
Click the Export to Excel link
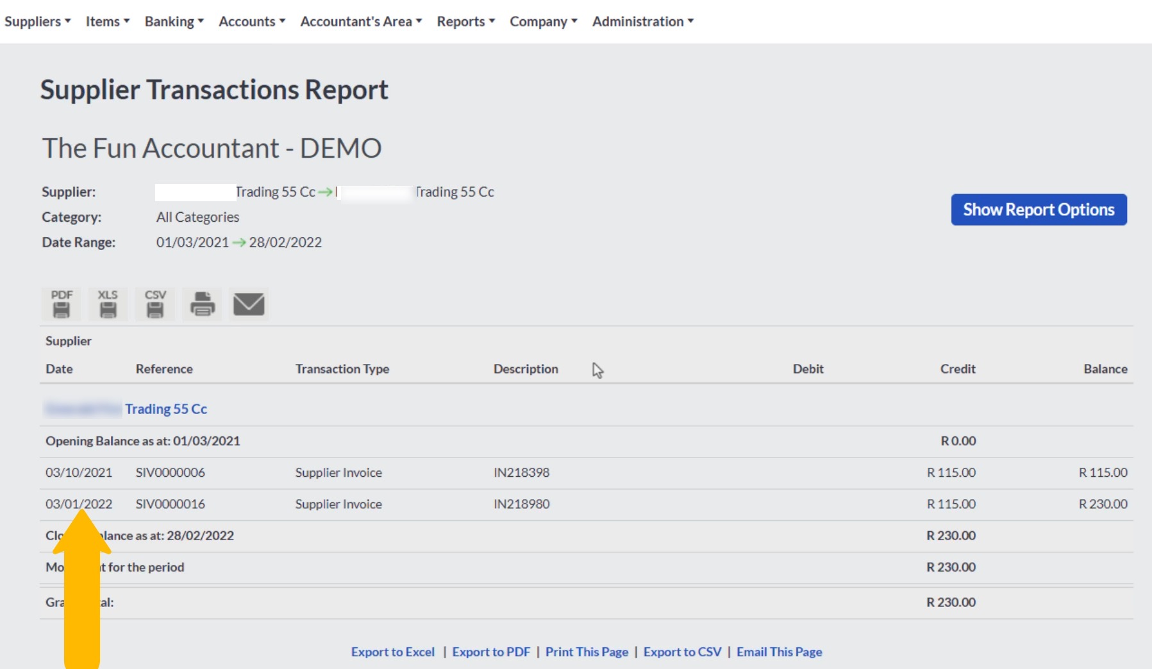point(393,652)
